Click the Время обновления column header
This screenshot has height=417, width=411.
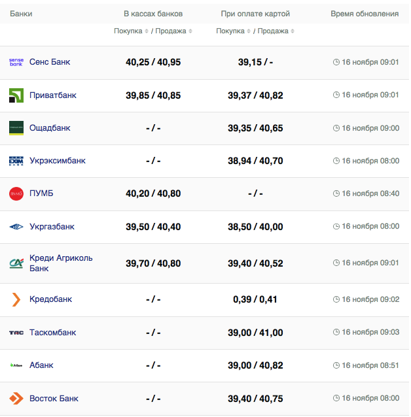point(365,14)
